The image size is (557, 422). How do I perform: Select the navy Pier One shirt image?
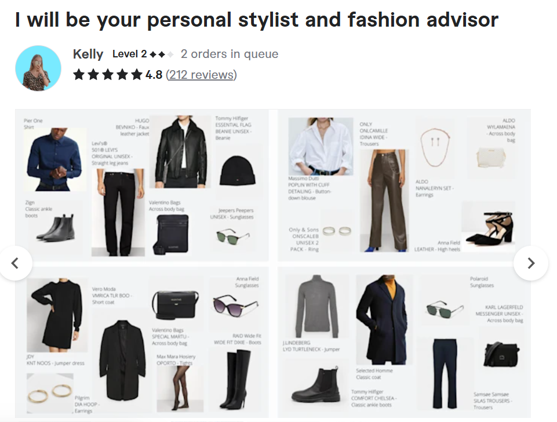pyautogui.click(x=54, y=159)
